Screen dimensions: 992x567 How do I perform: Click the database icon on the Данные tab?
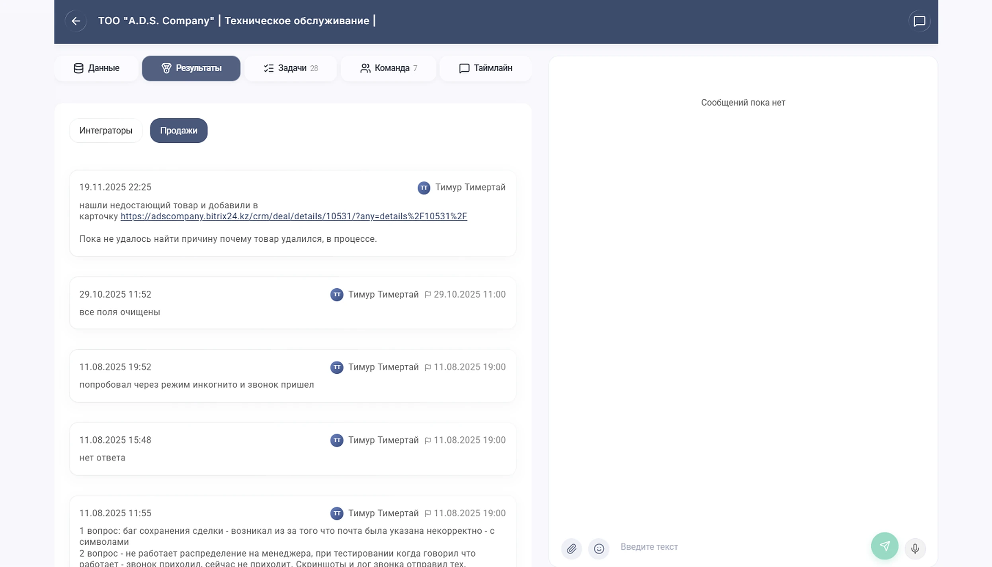point(78,68)
